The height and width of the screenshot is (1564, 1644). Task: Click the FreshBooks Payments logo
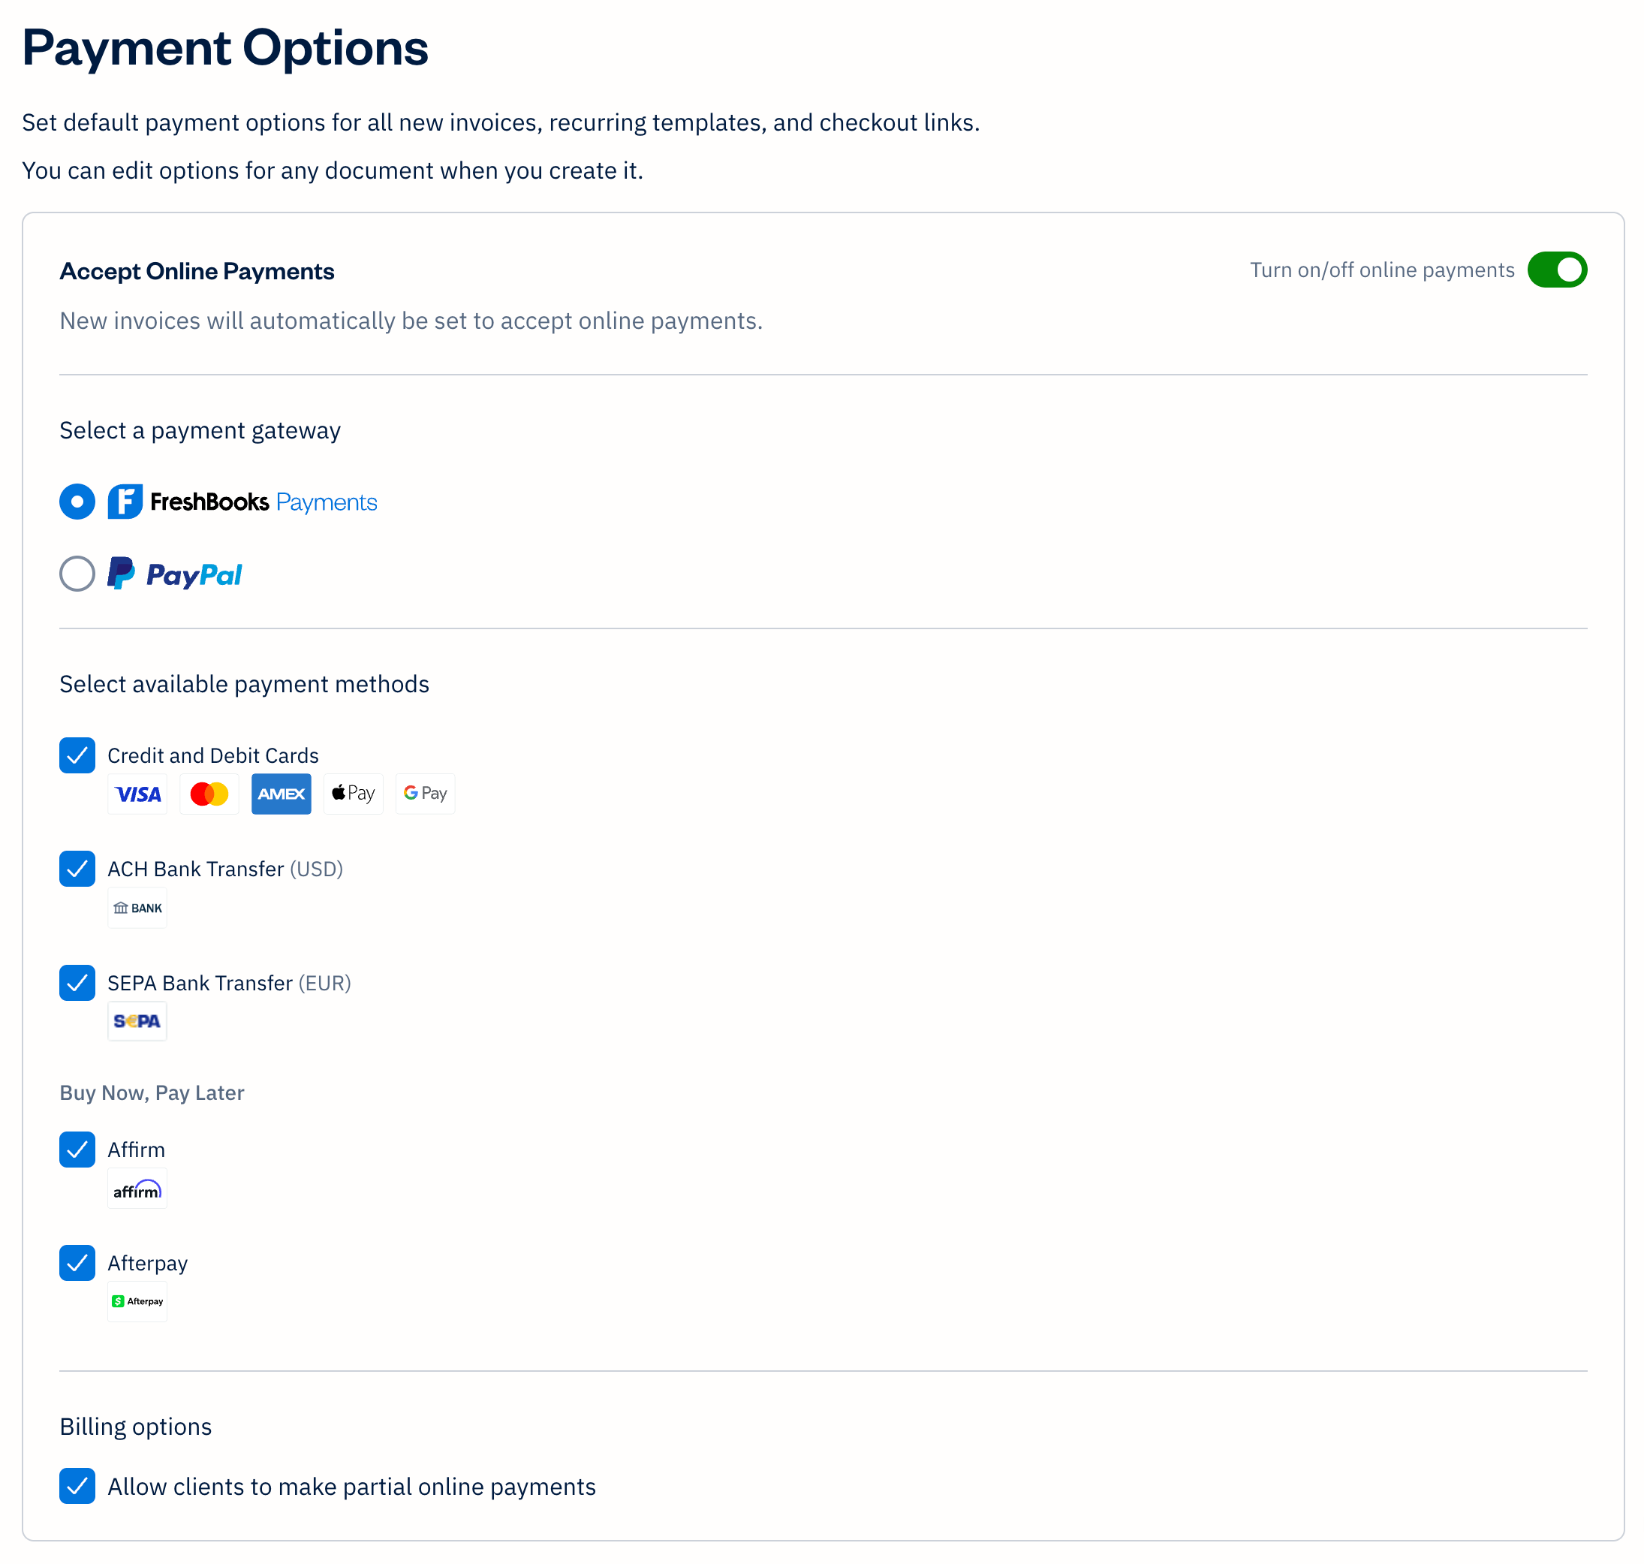pos(243,501)
